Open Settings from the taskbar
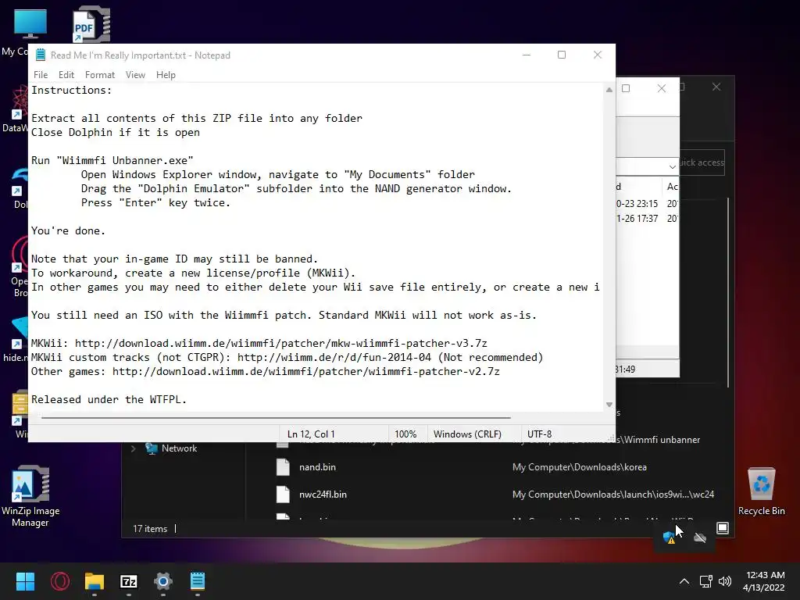This screenshot has height=600, width=800. 163,581
